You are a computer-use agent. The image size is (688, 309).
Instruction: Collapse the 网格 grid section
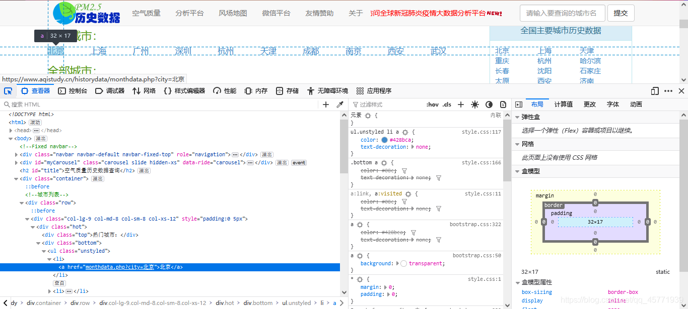click(x=517, y=144)
